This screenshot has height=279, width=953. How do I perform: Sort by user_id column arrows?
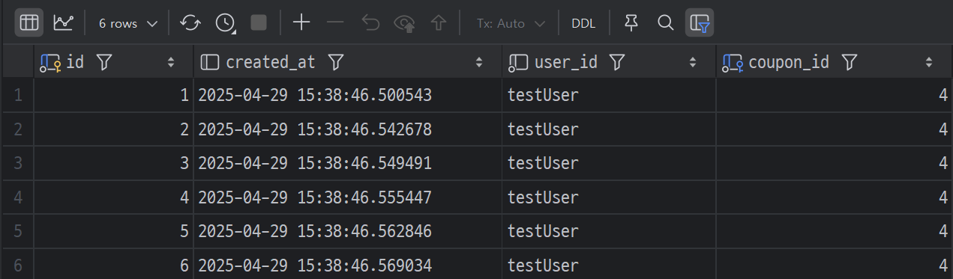(694, 62)
